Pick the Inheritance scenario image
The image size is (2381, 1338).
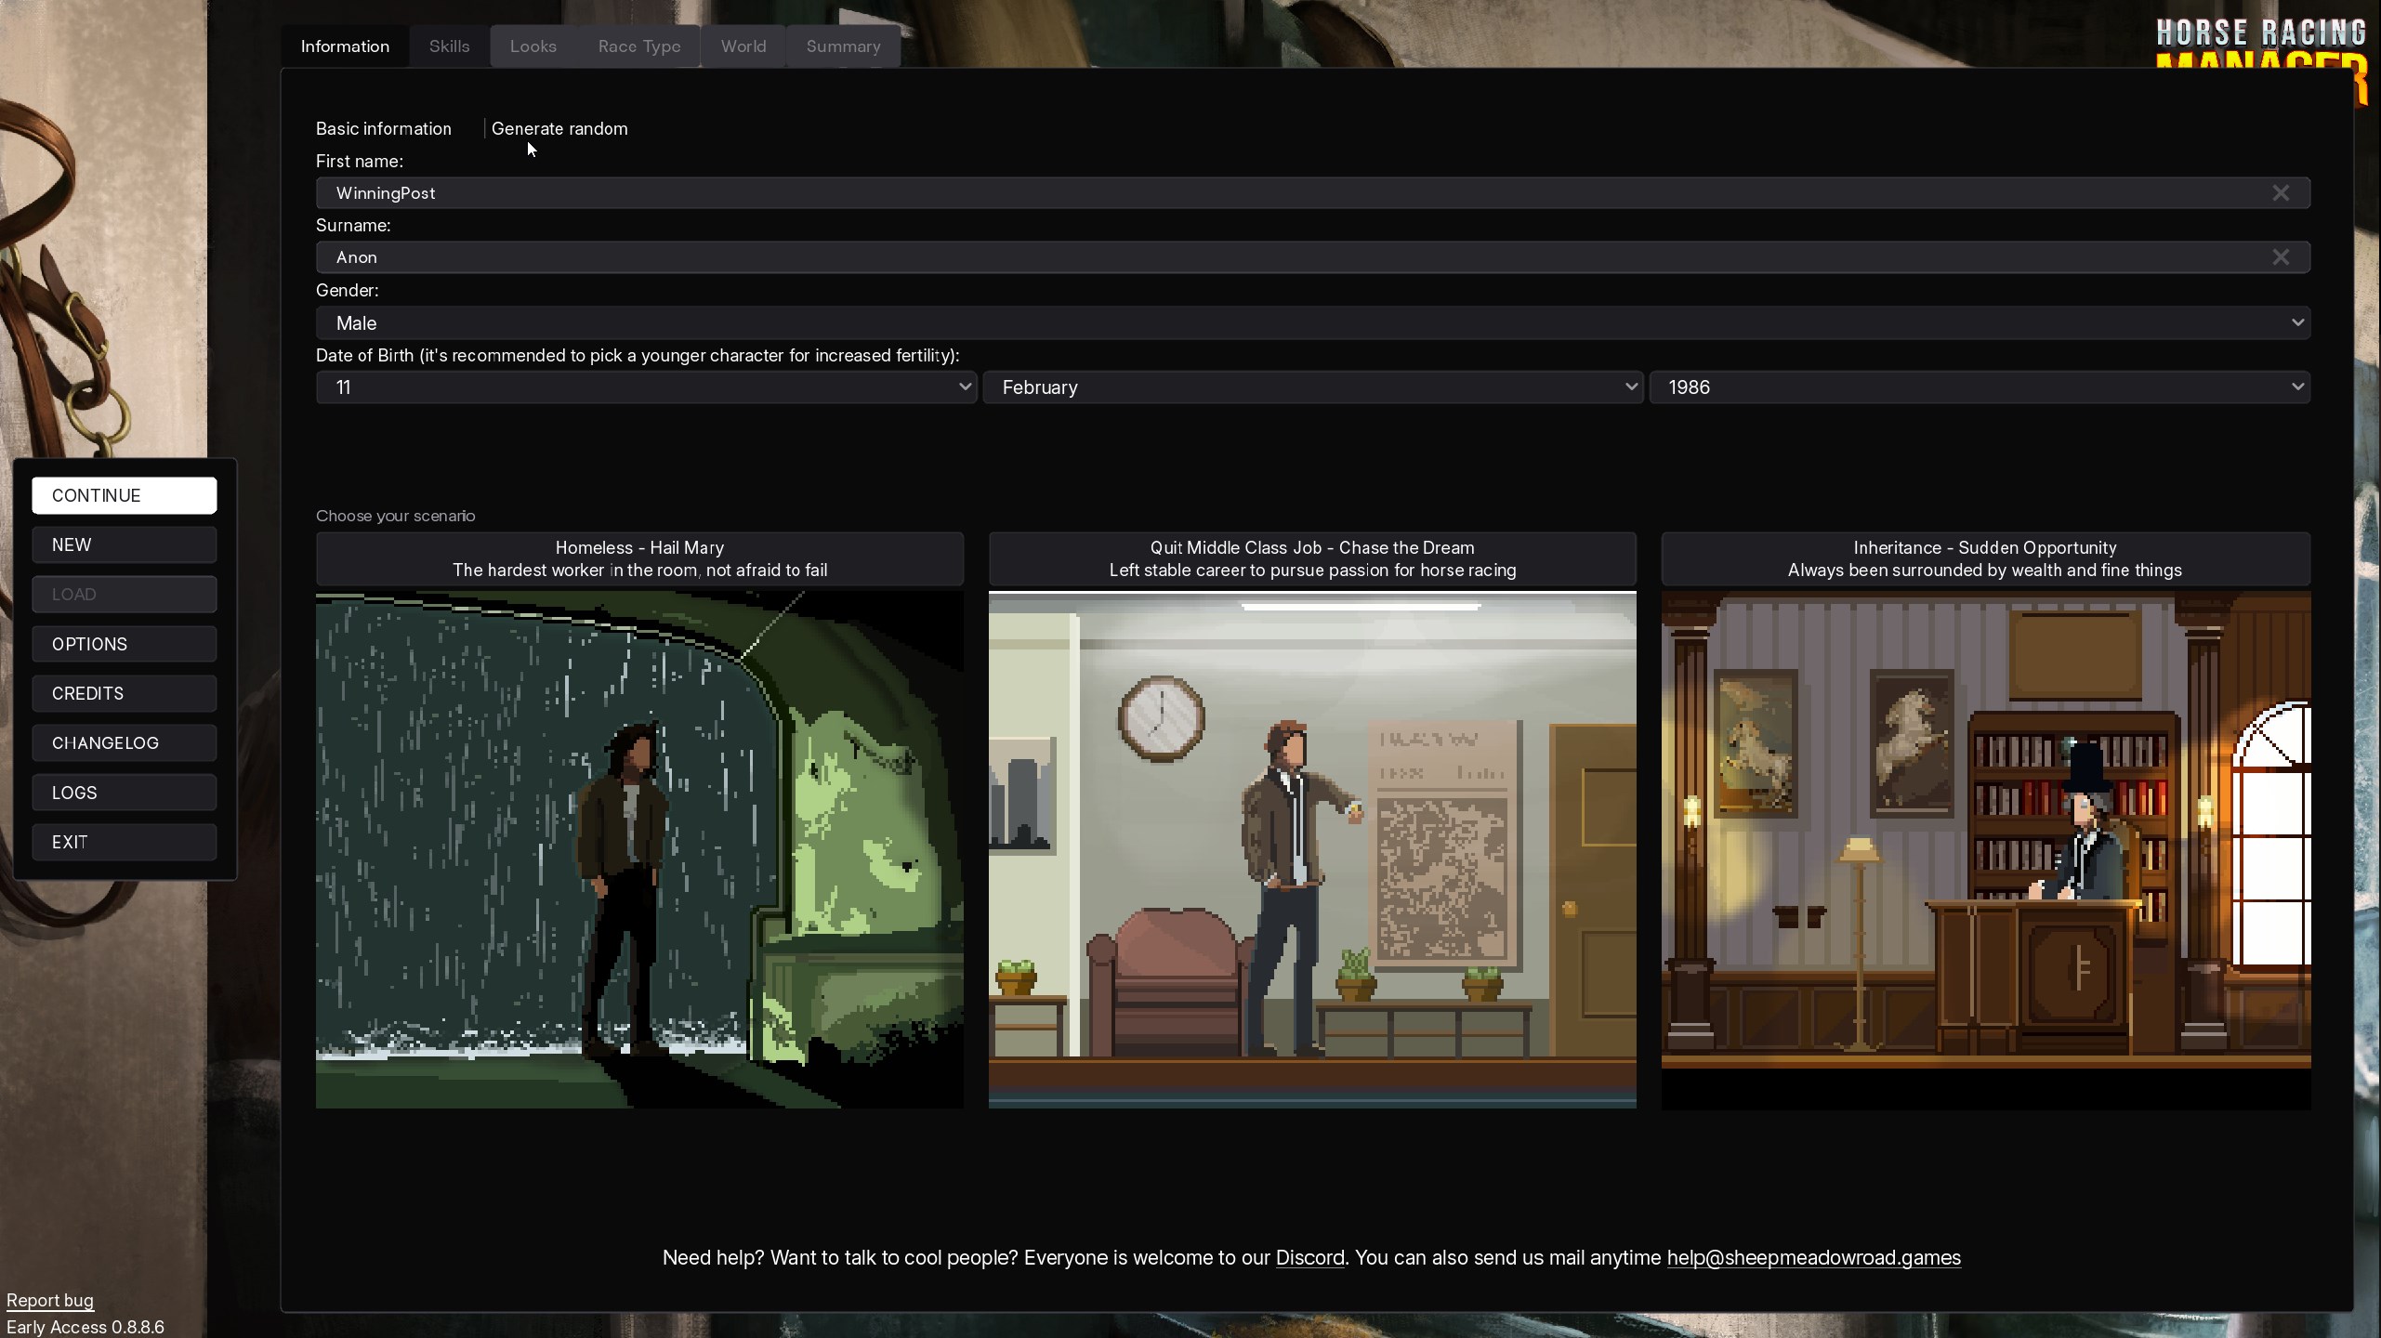point(1984,849)
